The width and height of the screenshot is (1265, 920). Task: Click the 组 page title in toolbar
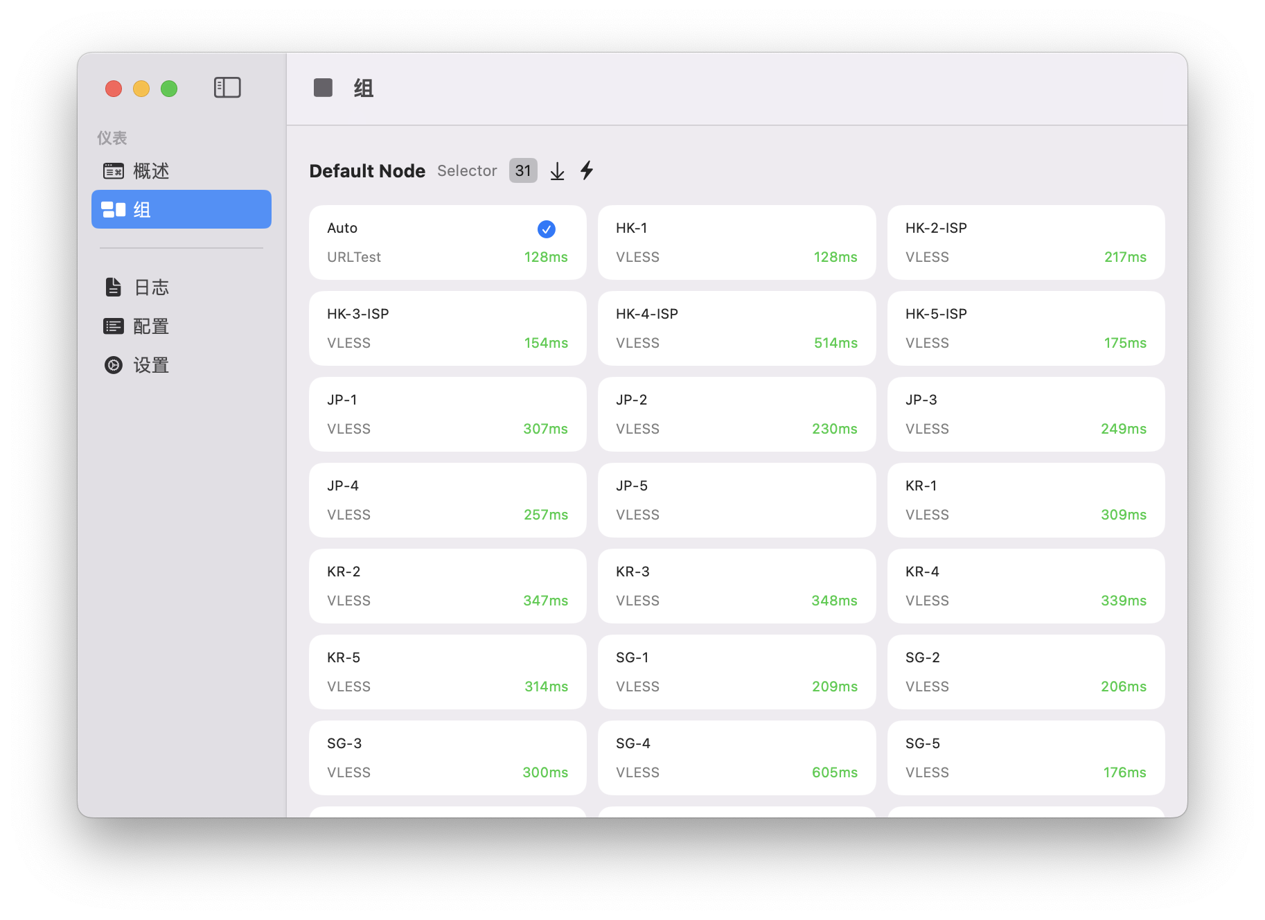point(364,88)
